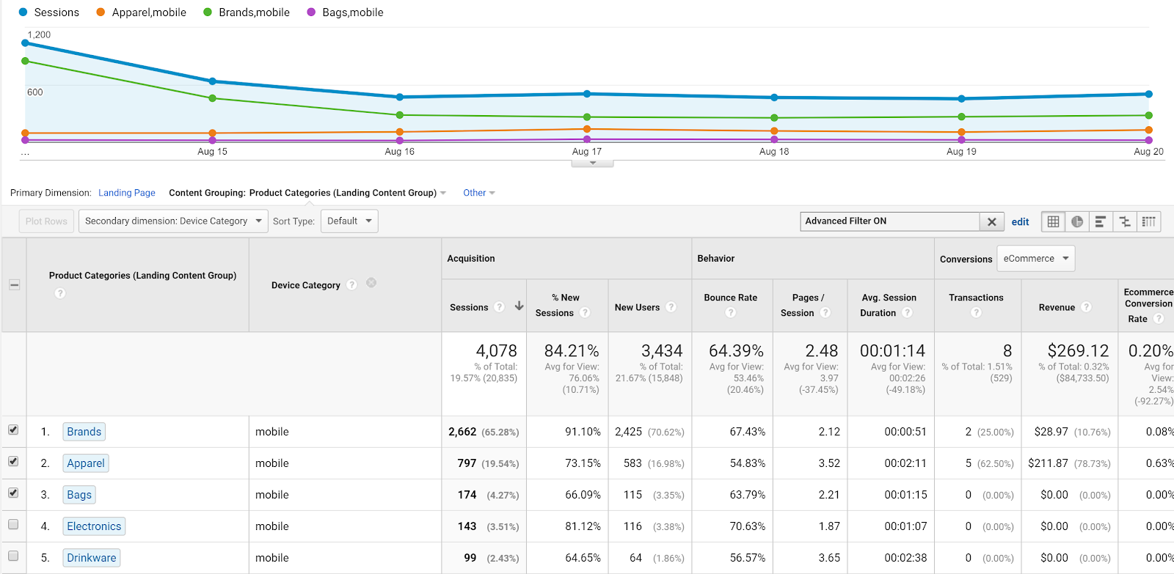
Task: Switch to the pivot table view icon
Action: pos(1149,221)
